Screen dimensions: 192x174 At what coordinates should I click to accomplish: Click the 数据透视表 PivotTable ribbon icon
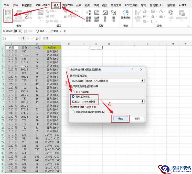click(x=8, y=16)
